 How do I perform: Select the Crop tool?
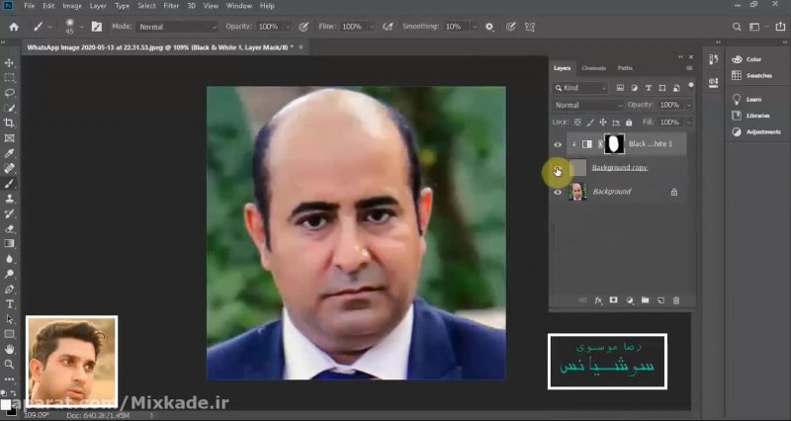pos(10,123)
